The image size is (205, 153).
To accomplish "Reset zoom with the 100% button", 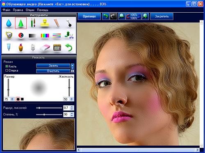I will [133, 16].
